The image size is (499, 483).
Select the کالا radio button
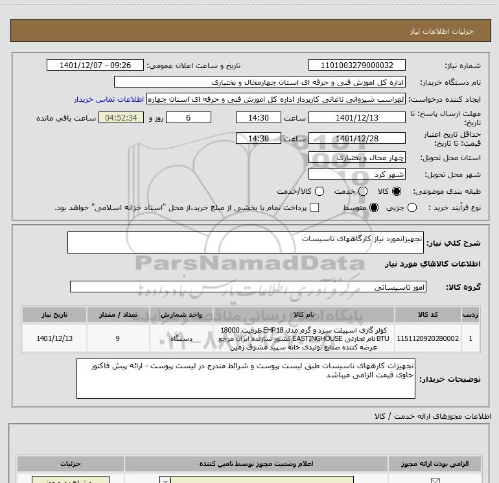pyautogui.click(x=397, y=191)
